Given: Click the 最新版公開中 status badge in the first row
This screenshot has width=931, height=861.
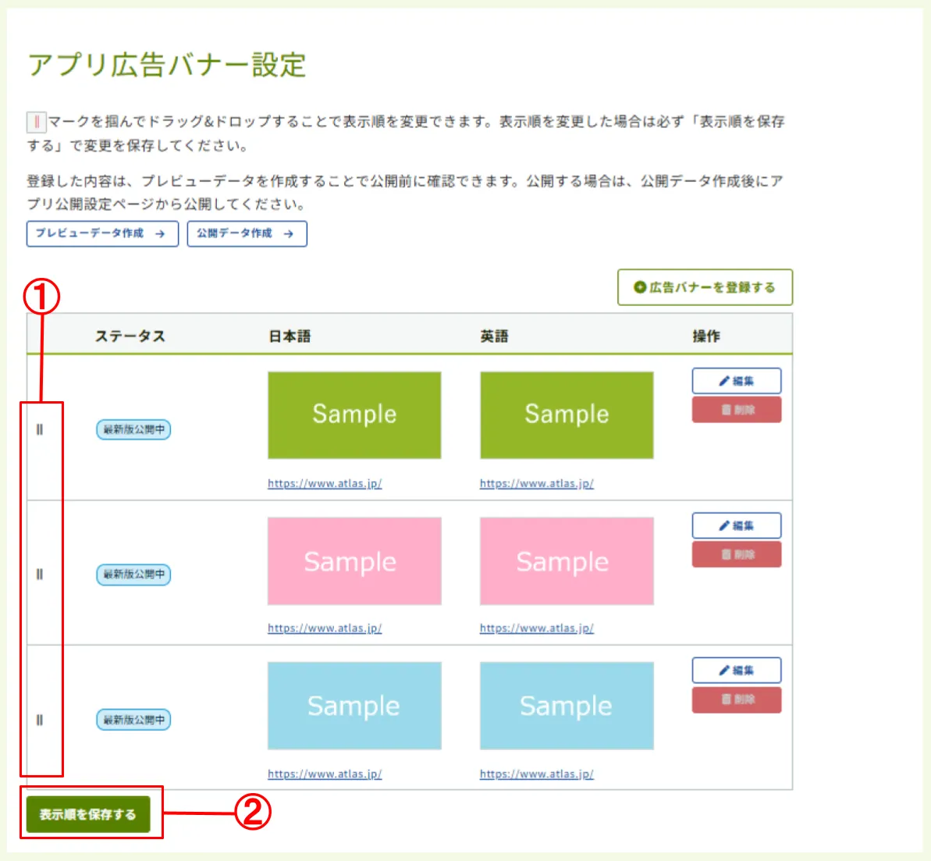Looking at the screenshot, I should (x=133, y=429).
